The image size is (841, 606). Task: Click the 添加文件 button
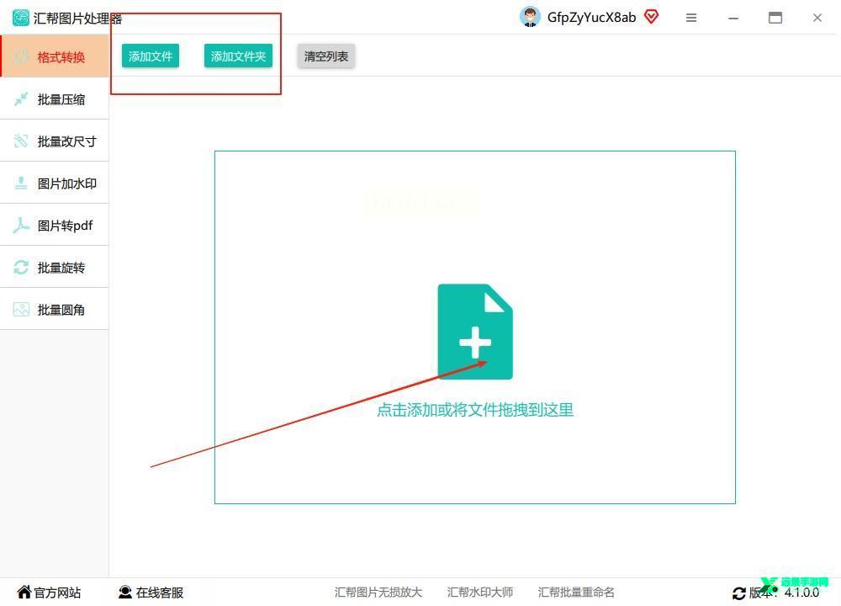pyautogui.click(x=151, y=56)
